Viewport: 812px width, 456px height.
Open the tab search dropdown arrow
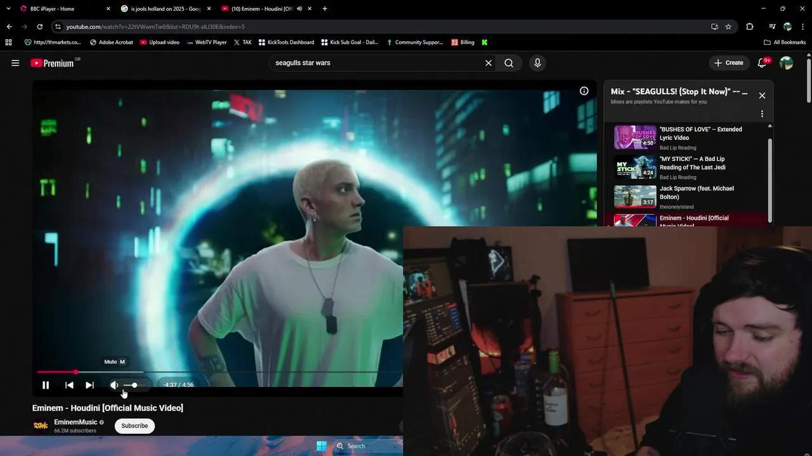click(8, 9)
